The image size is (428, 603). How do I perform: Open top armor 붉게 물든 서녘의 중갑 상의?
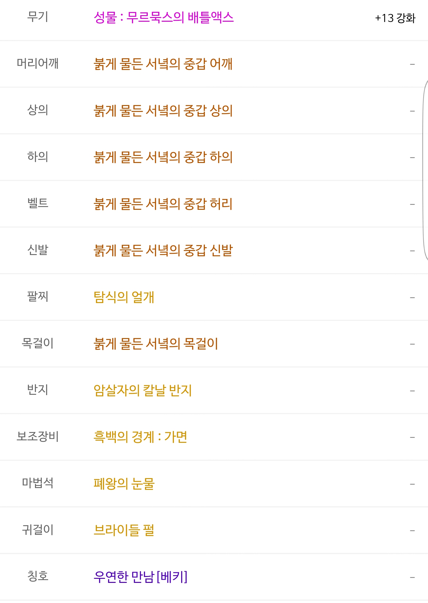pyautogui.click(x=163, y=111)
